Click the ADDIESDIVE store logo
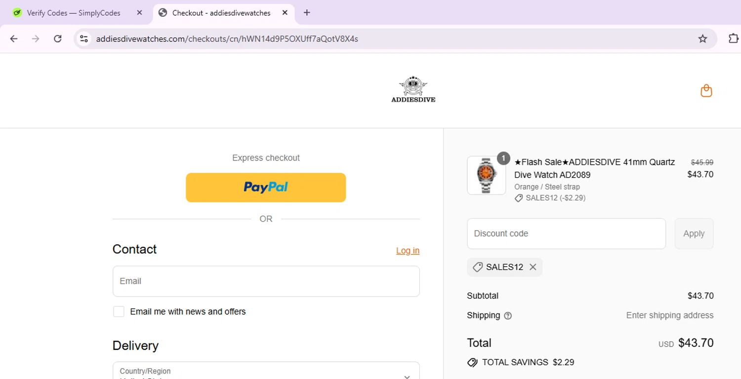The height and width of the screenshot is (379, 741). click(413, 89)
